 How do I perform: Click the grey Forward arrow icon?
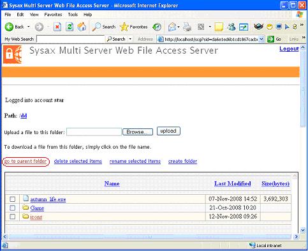[x=39, y=27]
